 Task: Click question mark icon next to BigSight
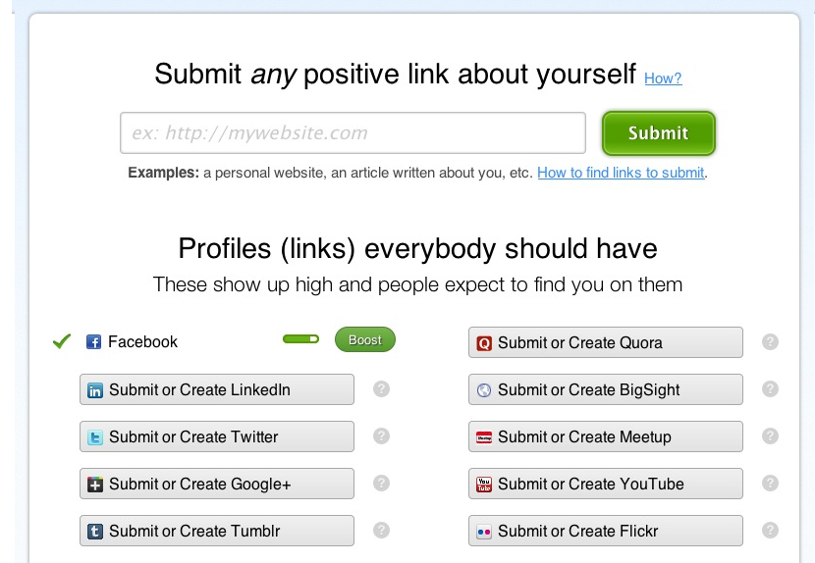(x=771, y=389)
